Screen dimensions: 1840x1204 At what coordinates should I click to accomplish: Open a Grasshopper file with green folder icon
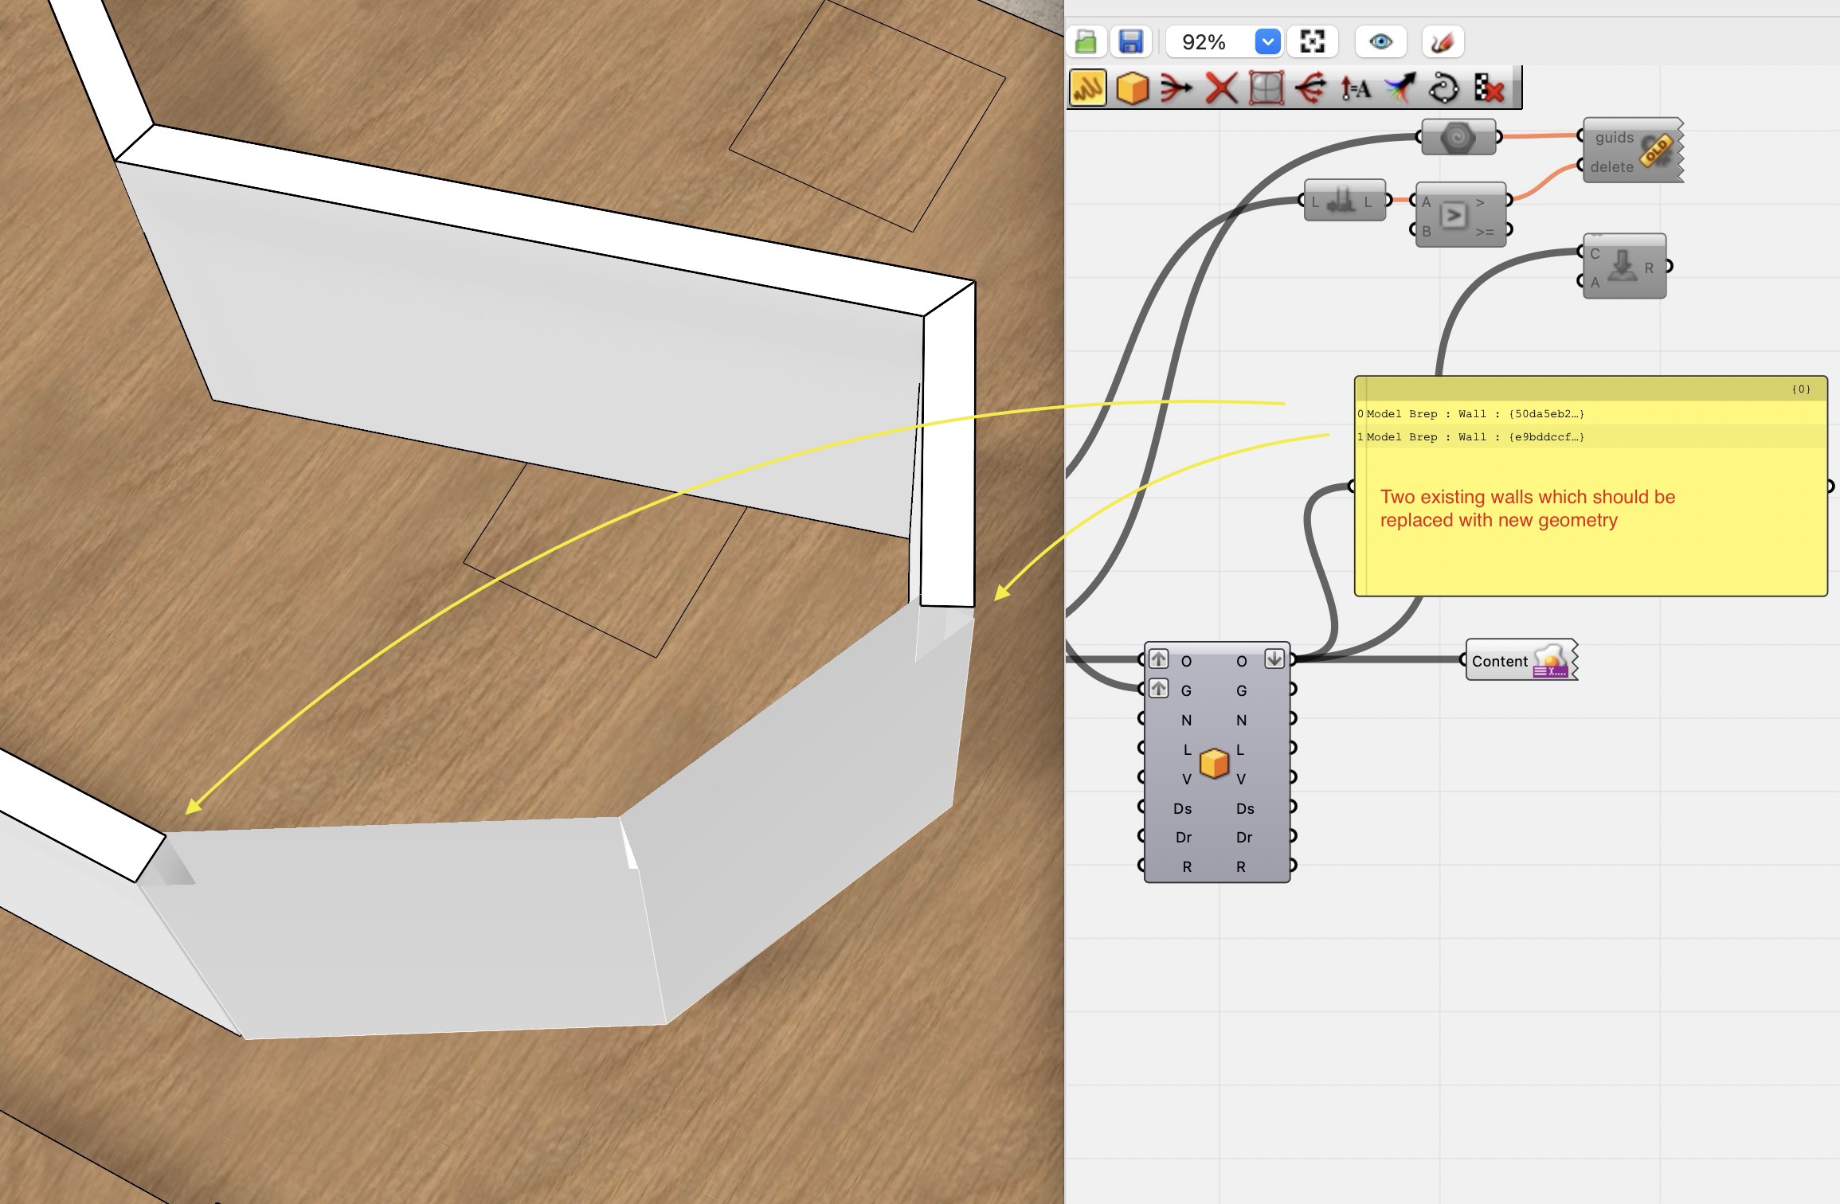pos(1086,42)
